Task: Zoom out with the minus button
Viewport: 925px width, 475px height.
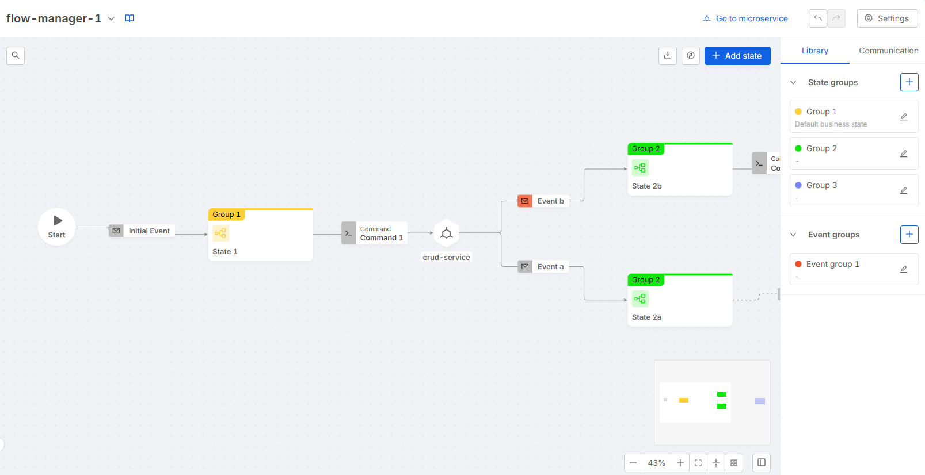Action: pos(633,463)
